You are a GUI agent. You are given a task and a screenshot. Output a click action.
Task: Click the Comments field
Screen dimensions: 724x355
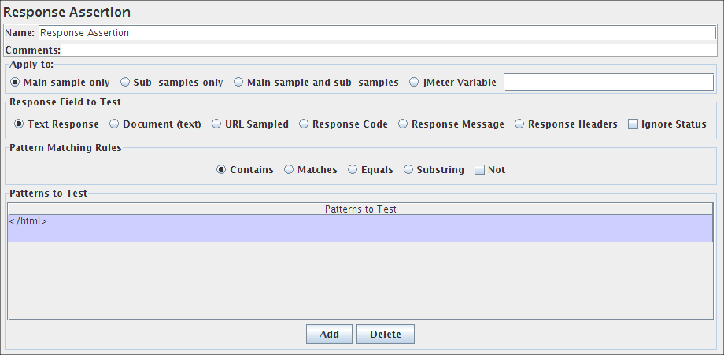(x=386, y=50)
